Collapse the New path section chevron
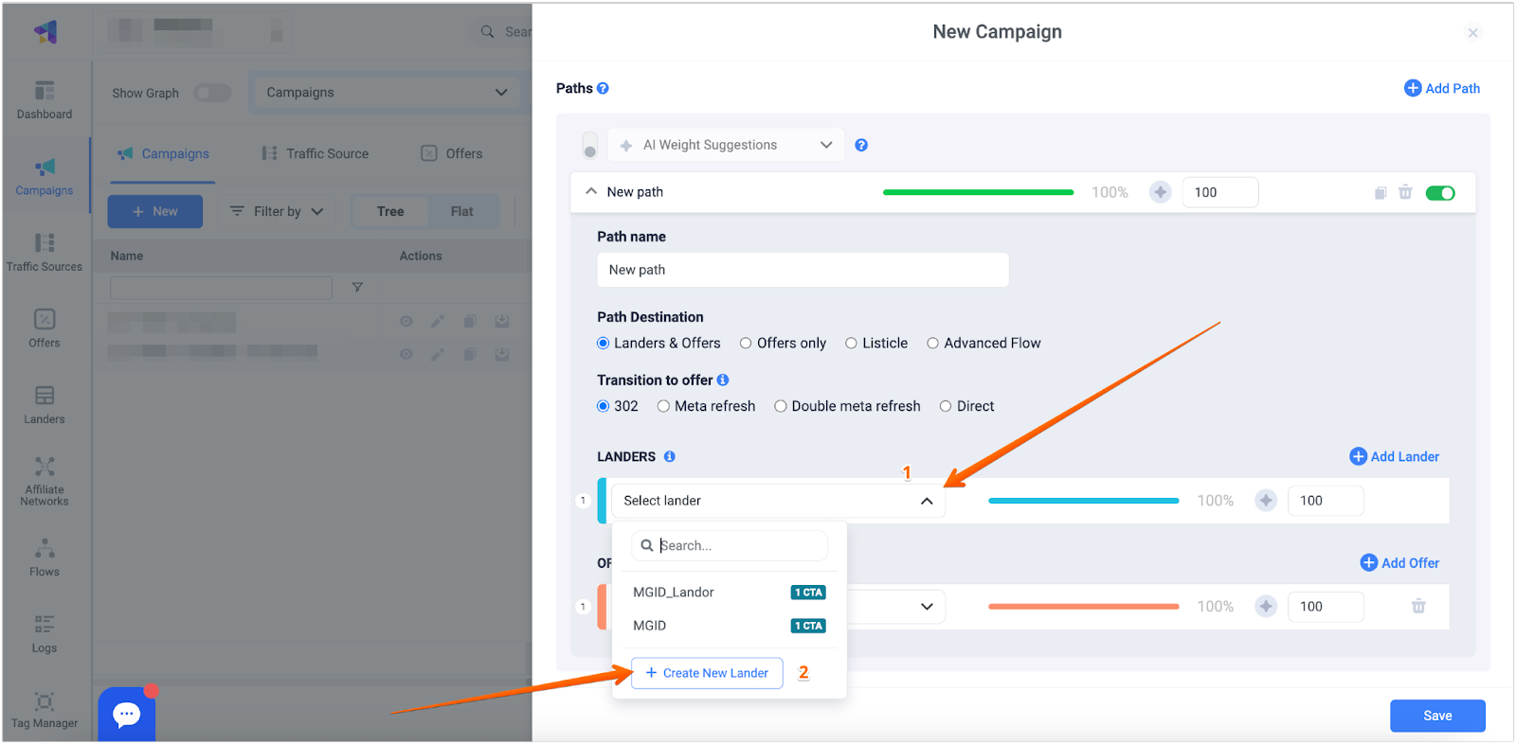 click(x=591, y=191)
